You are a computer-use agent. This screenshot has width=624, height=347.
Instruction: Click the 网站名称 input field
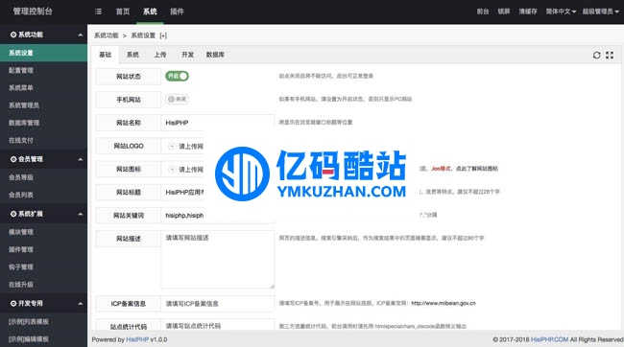[x=218, y=123]
